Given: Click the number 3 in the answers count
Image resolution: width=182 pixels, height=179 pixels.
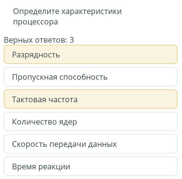Looking at the screenshot, I should [72, 40].
